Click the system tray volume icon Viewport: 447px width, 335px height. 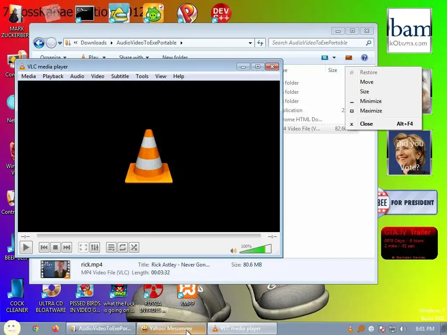click(x=402, y=329)
